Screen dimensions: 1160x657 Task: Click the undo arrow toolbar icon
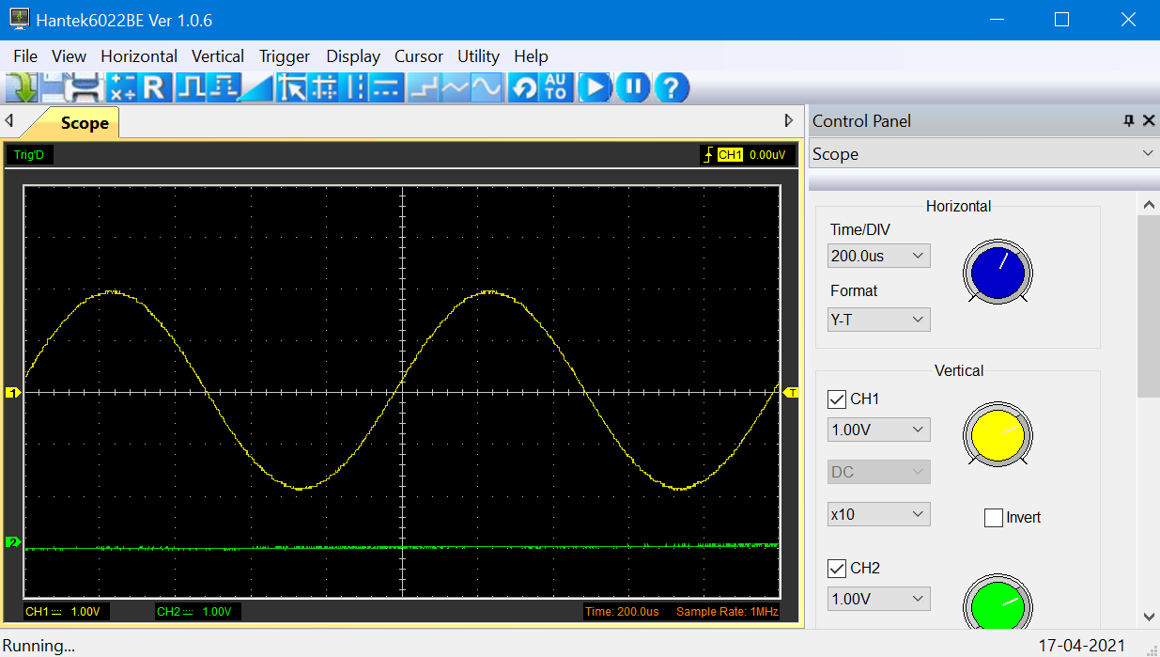524,88
